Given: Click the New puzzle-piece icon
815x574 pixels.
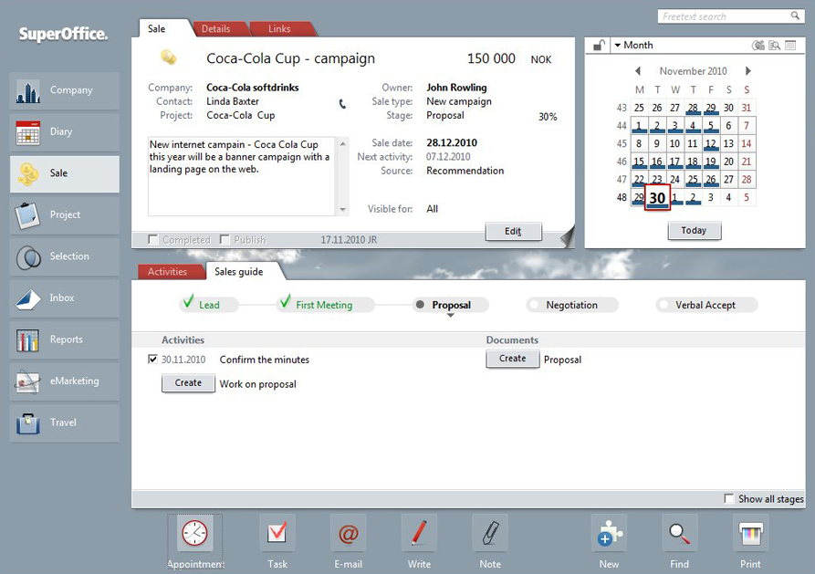Looking at the screenshot, I should (x=609, y=534).
